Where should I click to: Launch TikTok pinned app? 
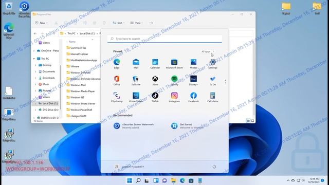(x=155, y=97)
